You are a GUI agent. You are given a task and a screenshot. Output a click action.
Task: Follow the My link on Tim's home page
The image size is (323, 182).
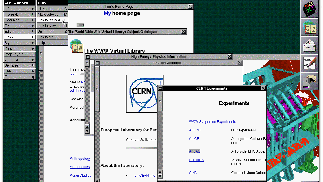tap(107, 13)
